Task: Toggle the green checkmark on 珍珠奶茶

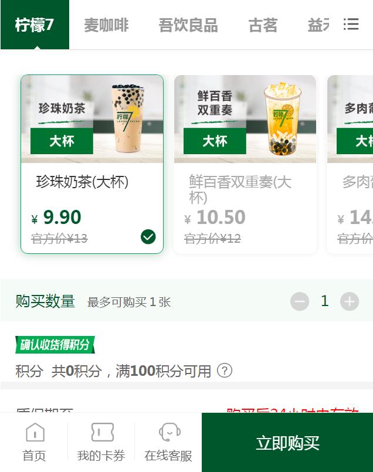Action: coord(148,237)
